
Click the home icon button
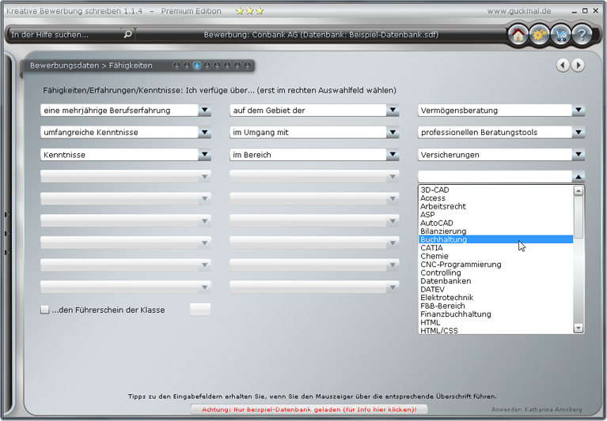point(518,35)
